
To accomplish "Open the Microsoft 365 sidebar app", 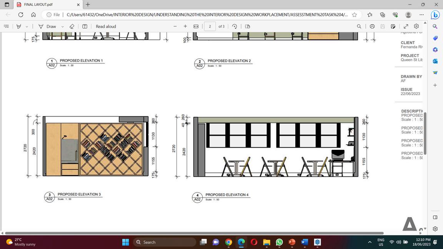I will (435, 50).
